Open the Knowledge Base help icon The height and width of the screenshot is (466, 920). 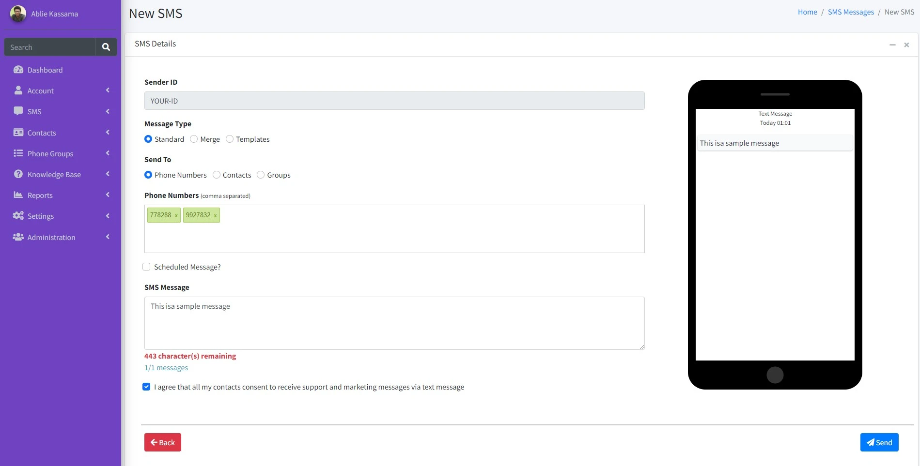[x=18, y=174]
